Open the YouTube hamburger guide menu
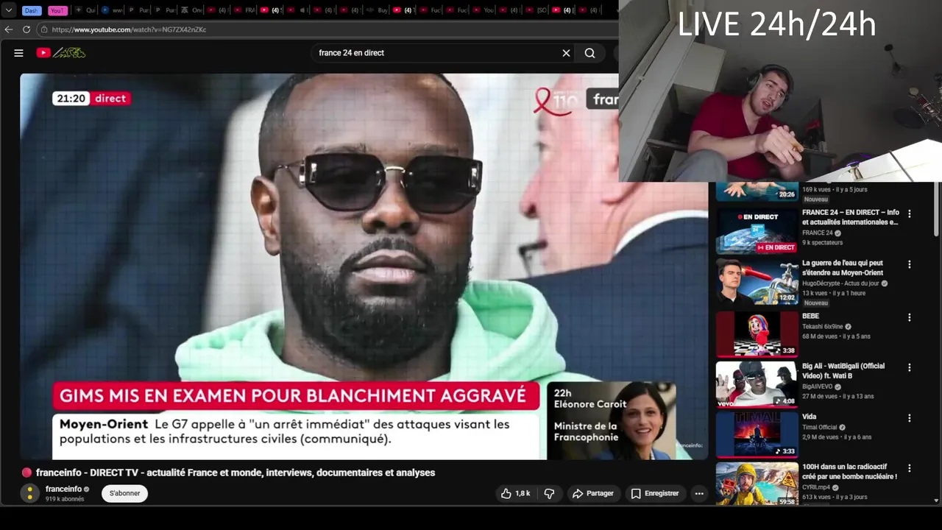942x530 pixels. point(18,53)
